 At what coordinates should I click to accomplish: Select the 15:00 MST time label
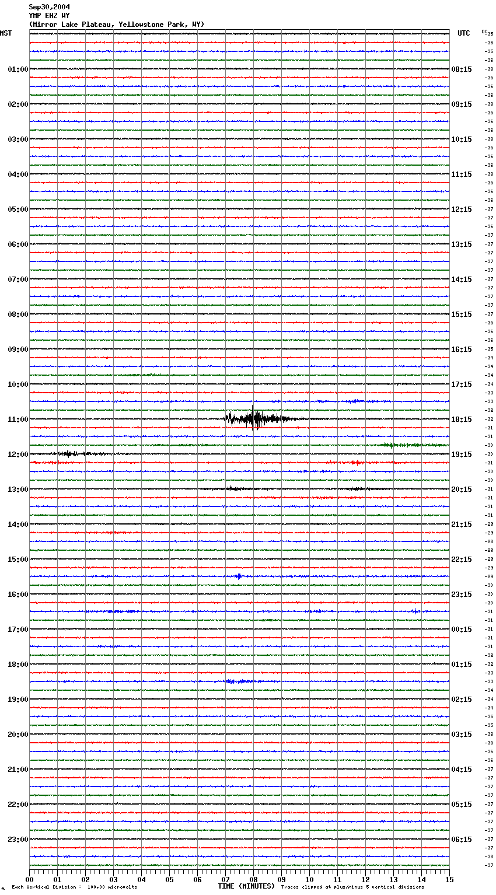click(18, 560)
